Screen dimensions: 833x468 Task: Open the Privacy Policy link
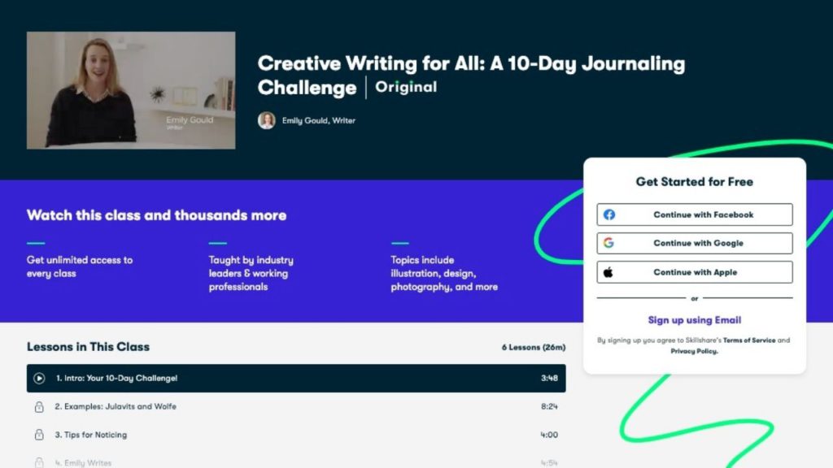click(x=694, y=351)
